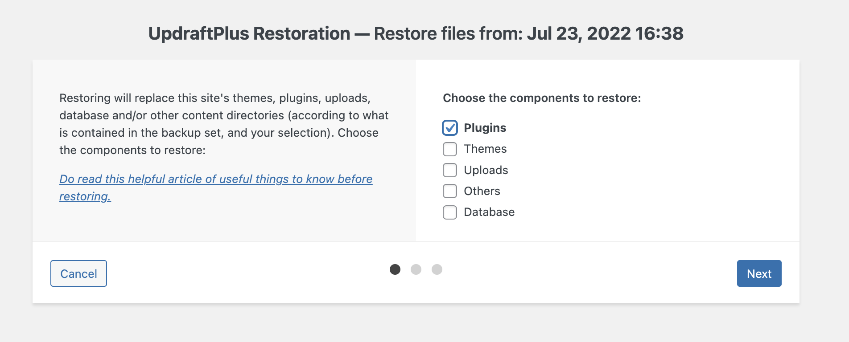This screenshot has height=342, width=849.
Task: Tick the Themes checkbox
Action: (450, 149)
